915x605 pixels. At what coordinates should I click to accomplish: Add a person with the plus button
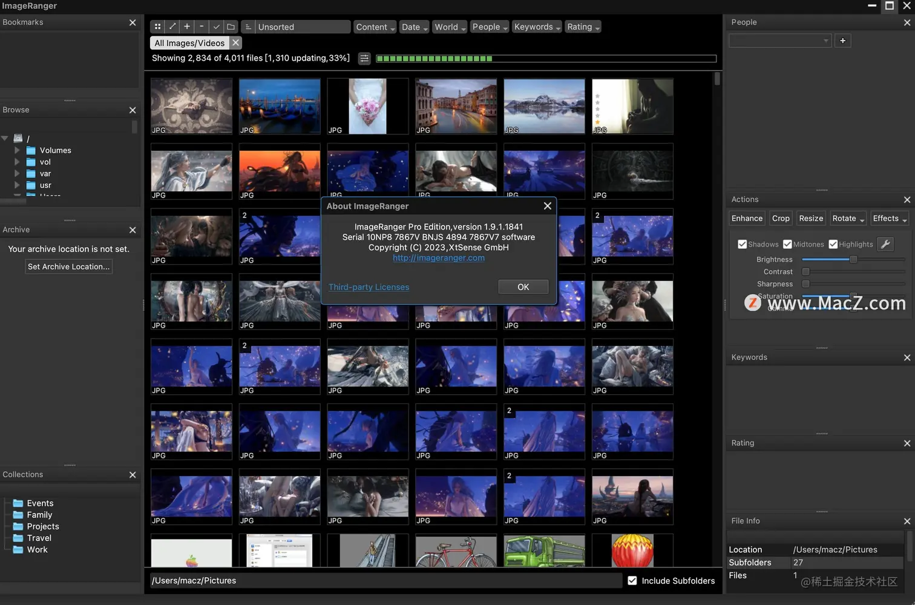pos(842,41)
